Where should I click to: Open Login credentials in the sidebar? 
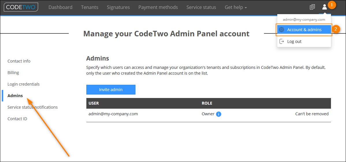tap(24, 84)
